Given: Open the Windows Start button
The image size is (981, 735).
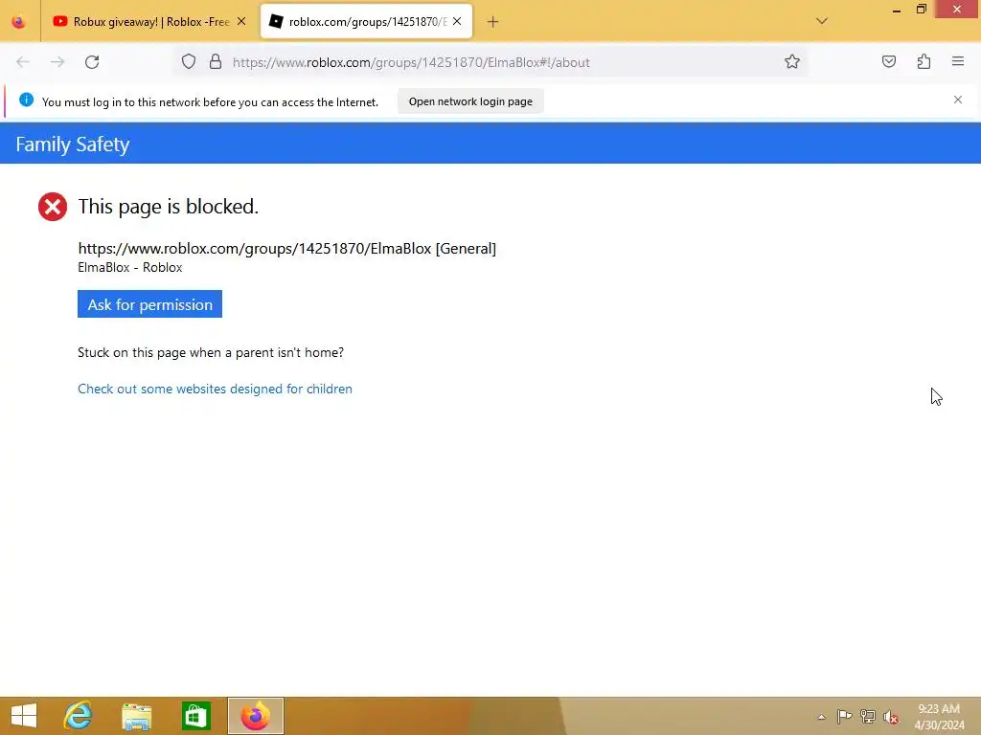Looking at the screenshot, I should click(24, 716).
